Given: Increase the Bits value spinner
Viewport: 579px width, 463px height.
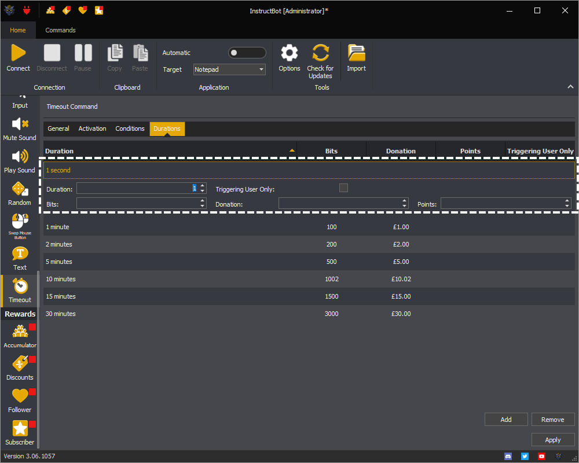Looking at the screenshot, I should [x=202, y=201].
